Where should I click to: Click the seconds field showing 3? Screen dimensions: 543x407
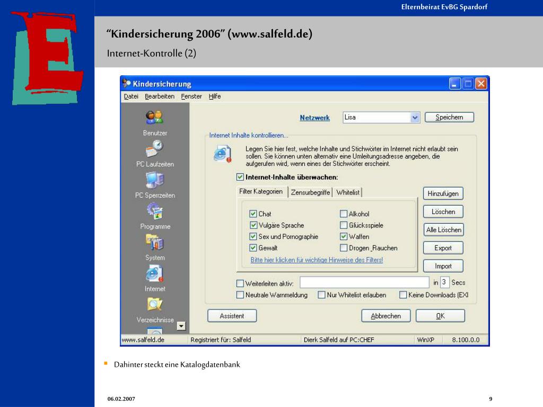click(x=445, y=282)
